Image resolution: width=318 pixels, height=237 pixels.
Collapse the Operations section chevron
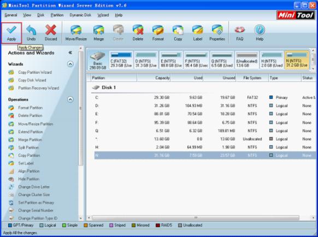coord(70,99)
